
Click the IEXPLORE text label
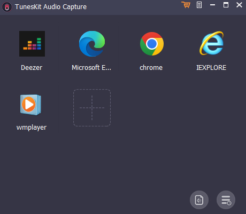coord(211,68)
